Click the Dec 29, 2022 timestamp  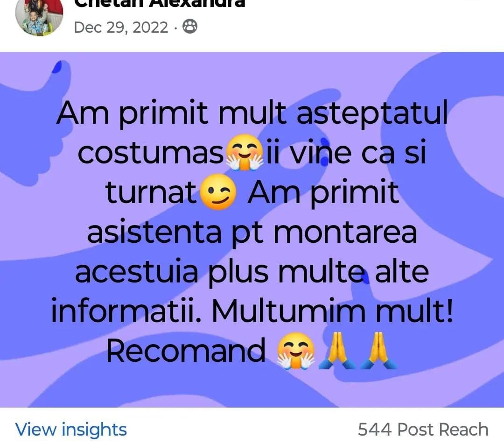(x=121, y=28)
